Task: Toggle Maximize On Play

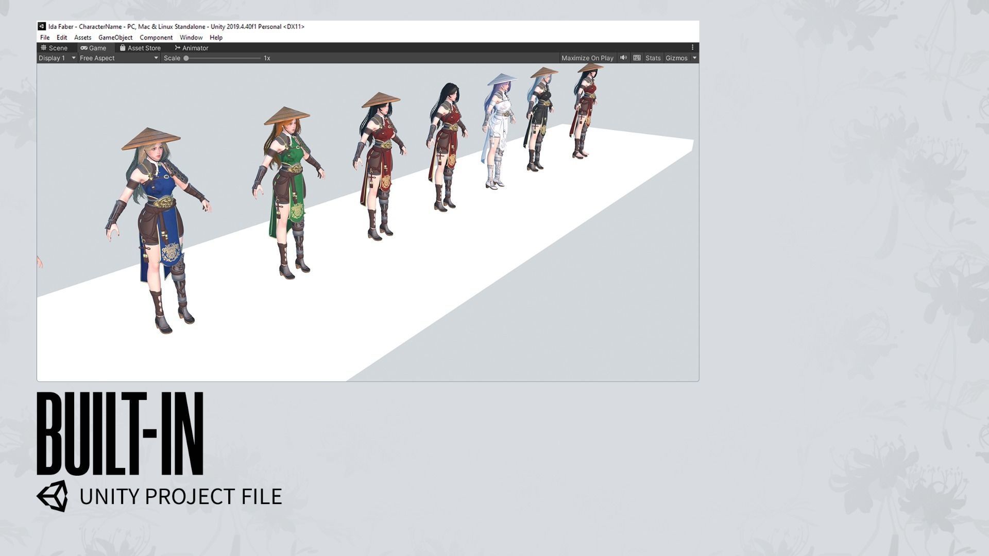Action: pos(587,58)
